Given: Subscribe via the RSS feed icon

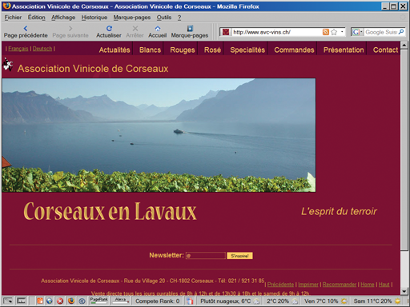Looking at the screenshot, I should (326, 32).
